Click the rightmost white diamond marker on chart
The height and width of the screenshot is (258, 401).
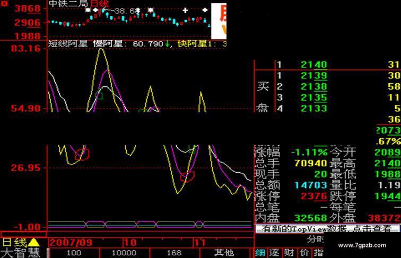pos(205,10)
